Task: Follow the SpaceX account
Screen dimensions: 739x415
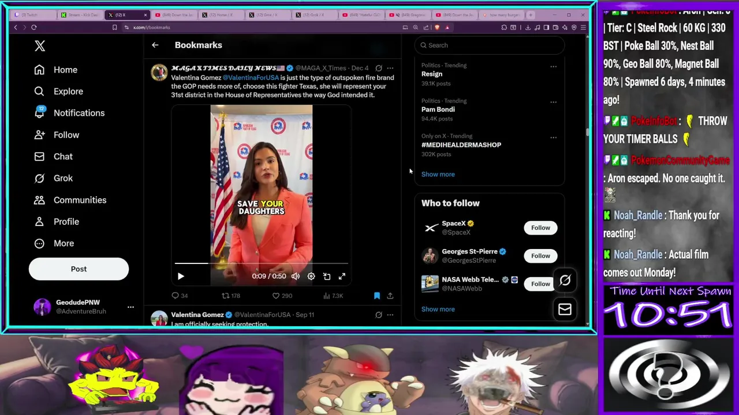Action: [x=540, y=228]
